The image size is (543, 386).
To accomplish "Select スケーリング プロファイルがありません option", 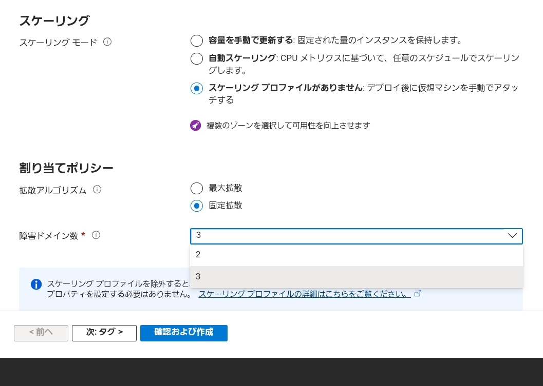I will (x=197, y=88).
